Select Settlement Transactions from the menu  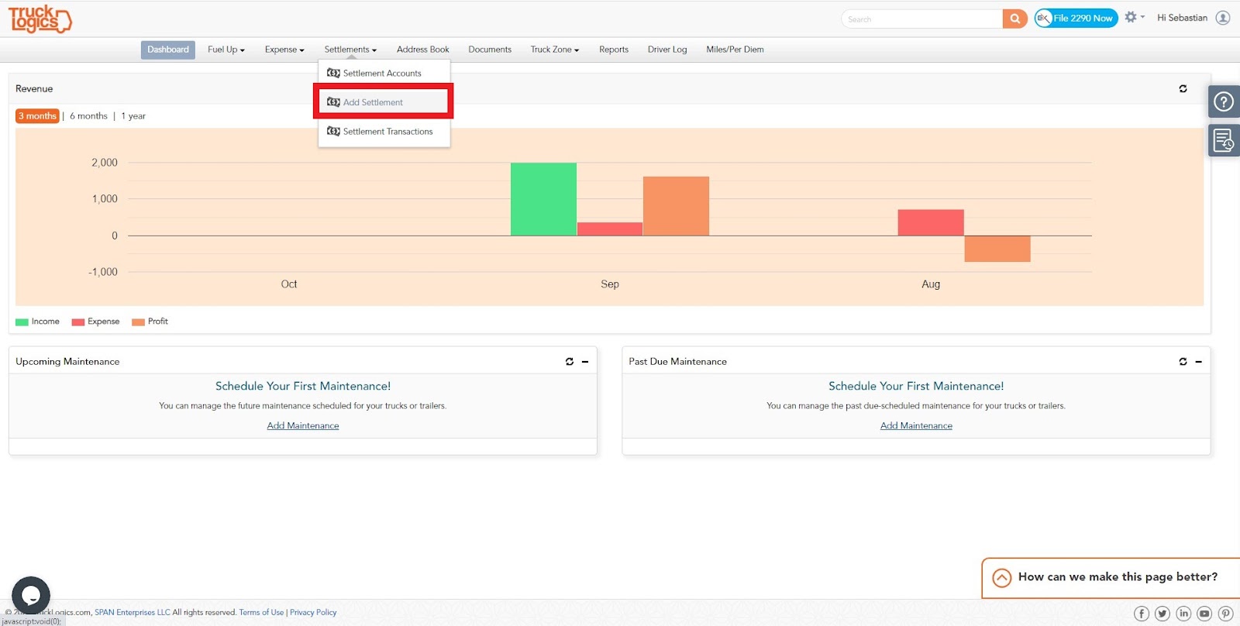pyautogui.click(x=384, y=132)
